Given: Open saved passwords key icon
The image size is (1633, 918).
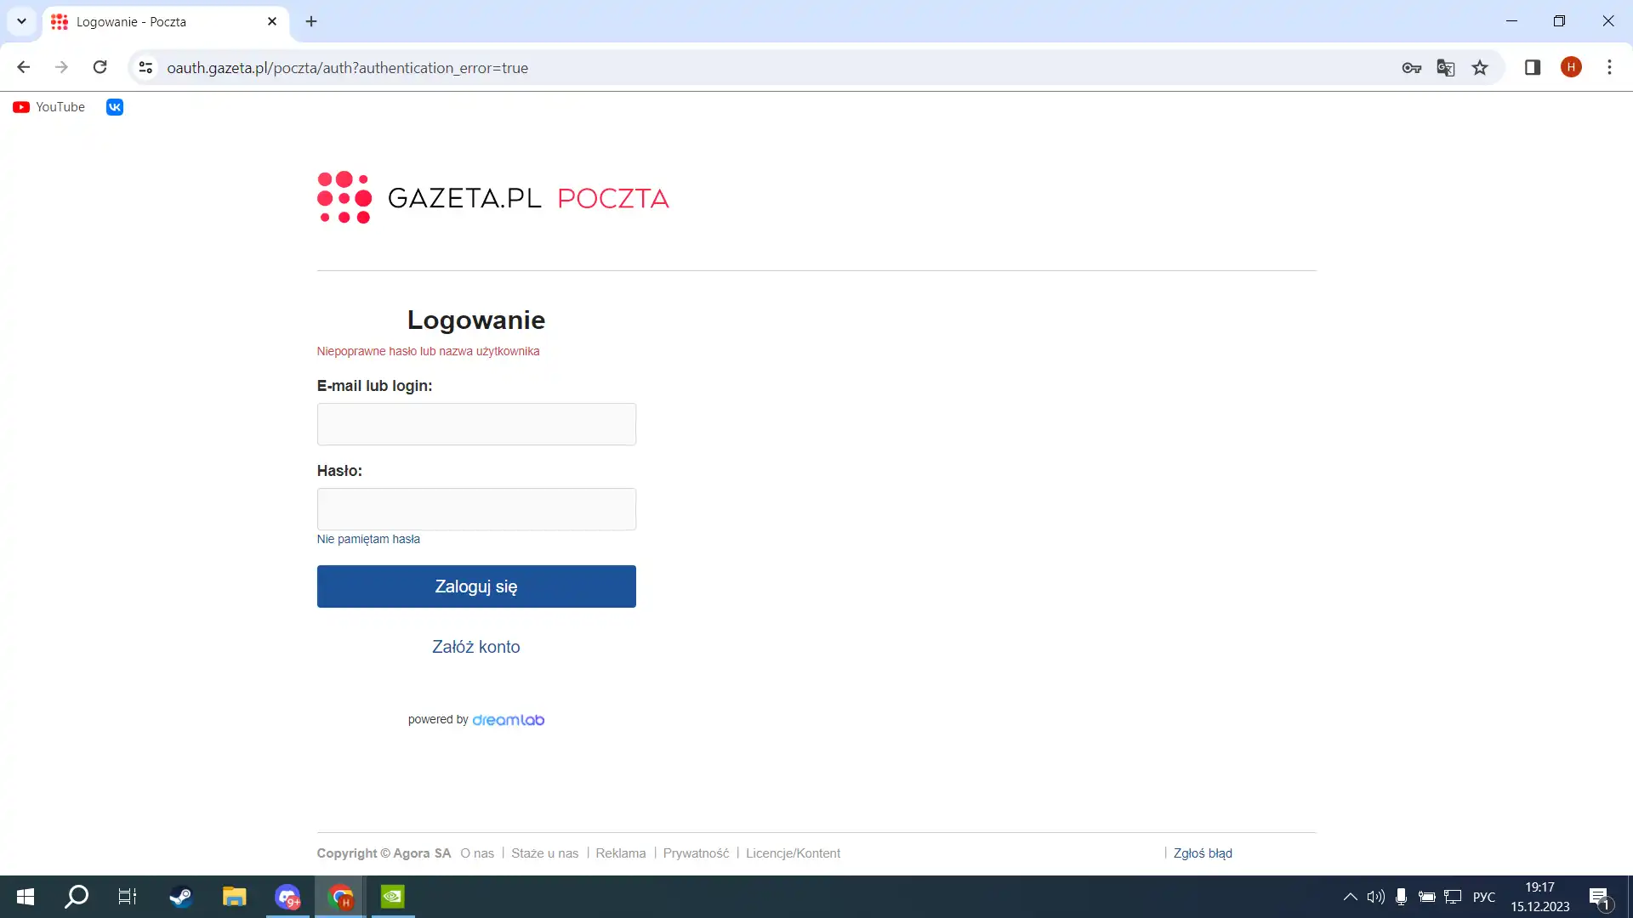Looking at the screenshot, I should coord(1412,67).
